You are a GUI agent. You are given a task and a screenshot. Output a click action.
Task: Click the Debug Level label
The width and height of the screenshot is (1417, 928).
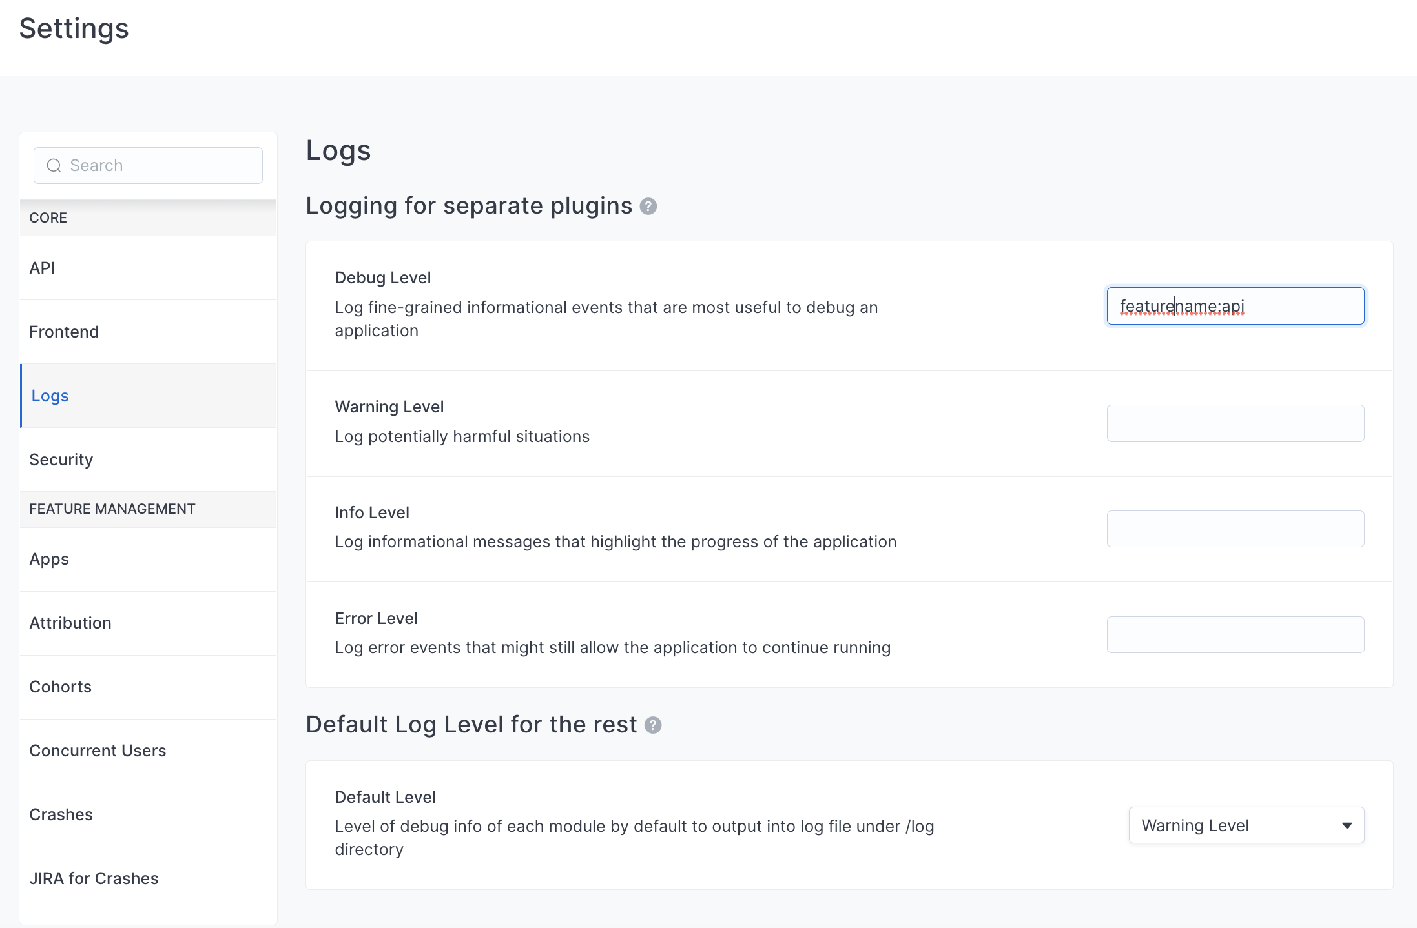[382, 278]
